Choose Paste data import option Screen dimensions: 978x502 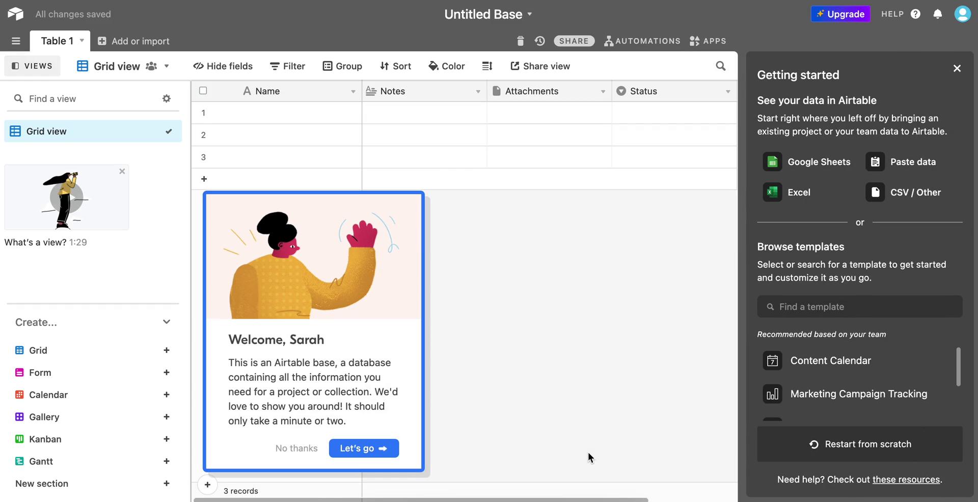[901, 162]
